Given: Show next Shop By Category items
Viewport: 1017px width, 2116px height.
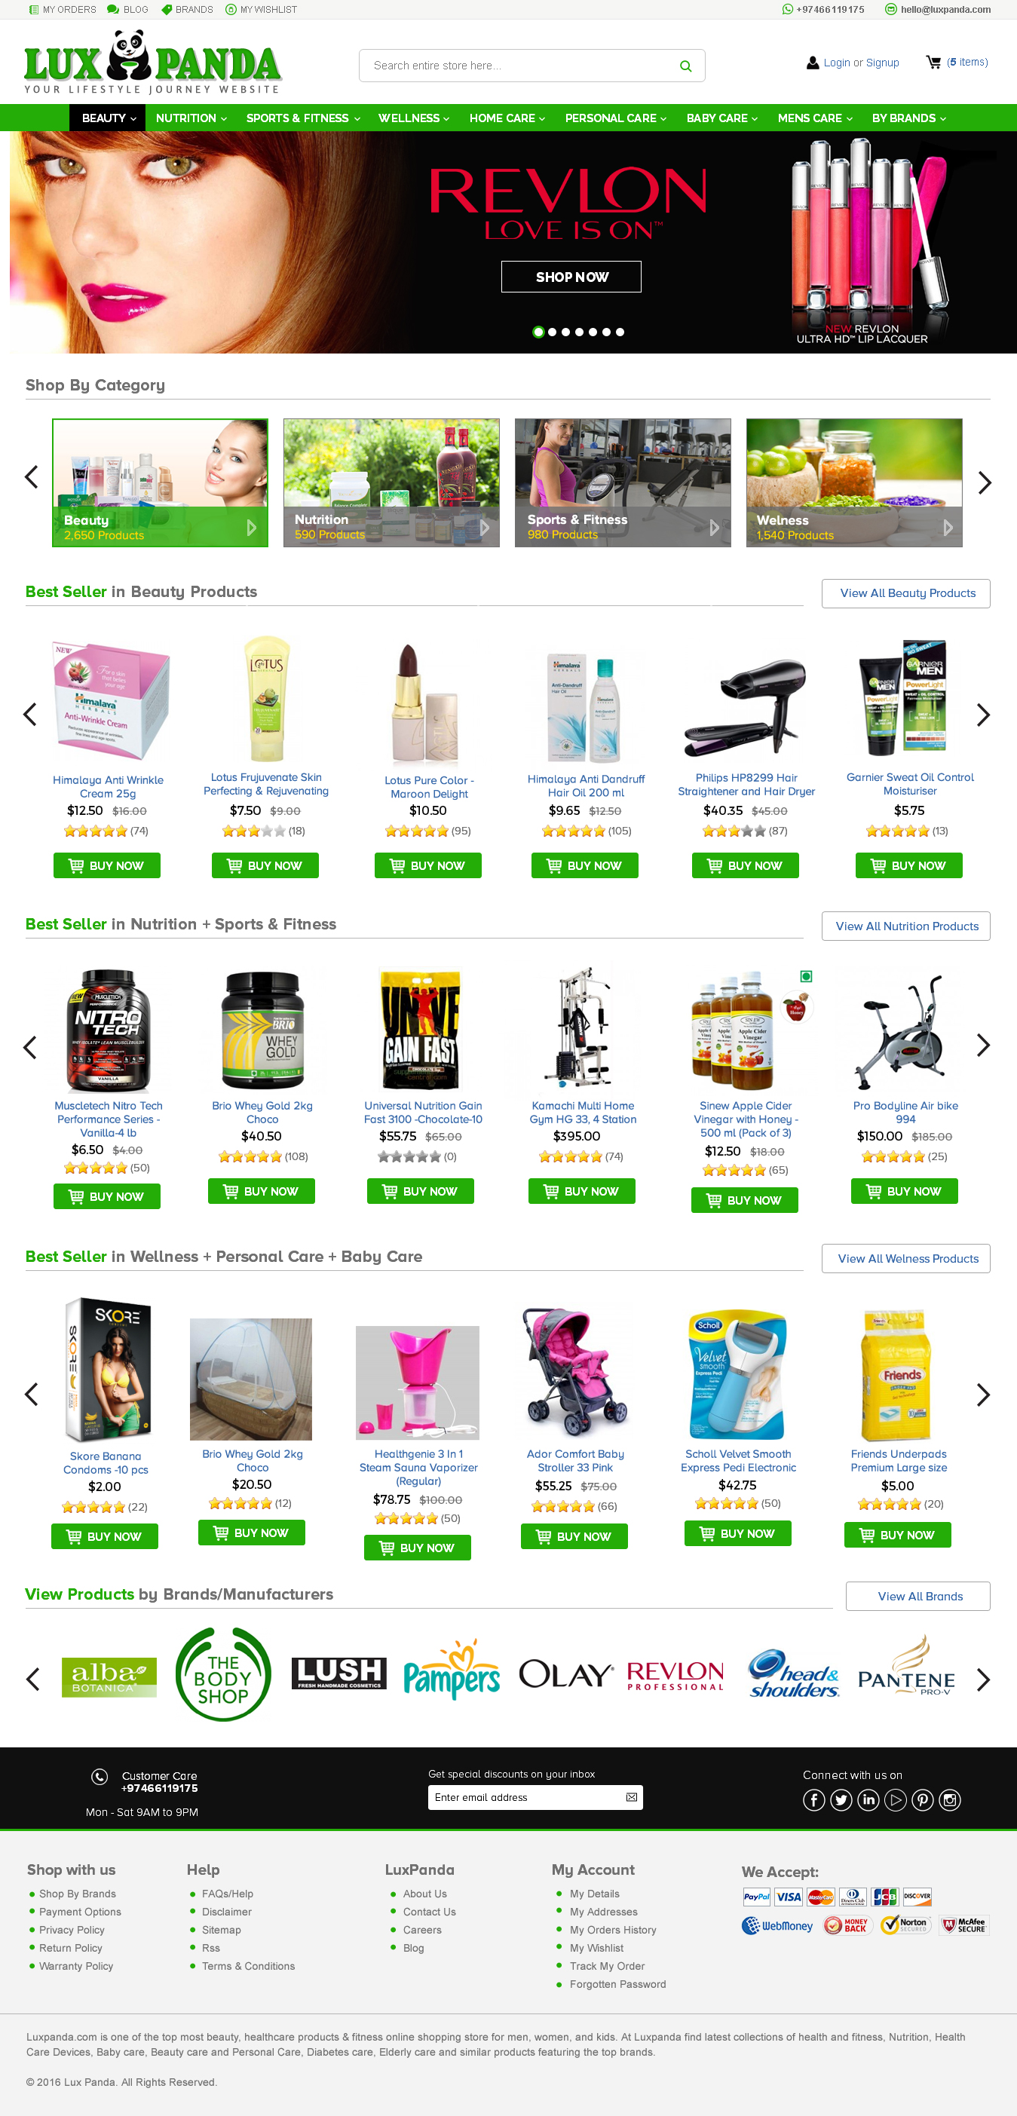Looking at the screenshot, I should coord(984,482).
